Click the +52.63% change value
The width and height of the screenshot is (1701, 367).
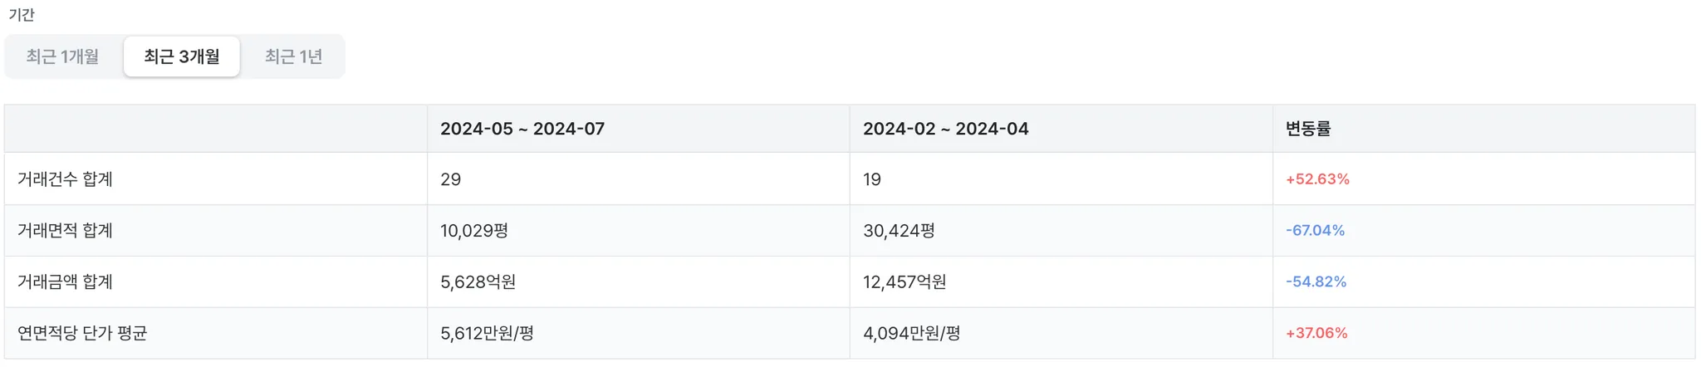tap(1317, 179)
